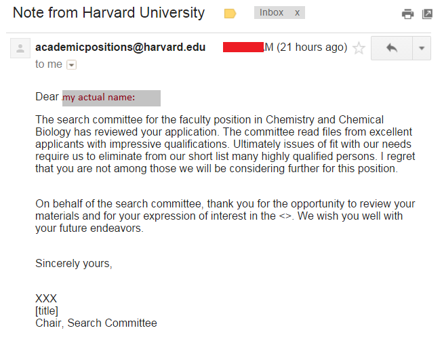Click the "Sincerely yours," closing line
The width and height of the screenshot is (442, 341).
pos(74,264)
